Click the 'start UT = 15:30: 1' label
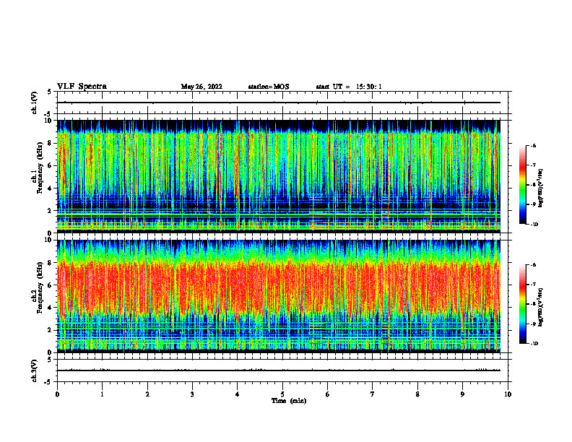 tap(349, 87)
